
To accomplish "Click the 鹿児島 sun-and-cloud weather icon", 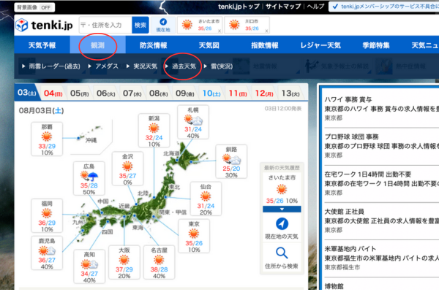I will (x=47, y=250).
